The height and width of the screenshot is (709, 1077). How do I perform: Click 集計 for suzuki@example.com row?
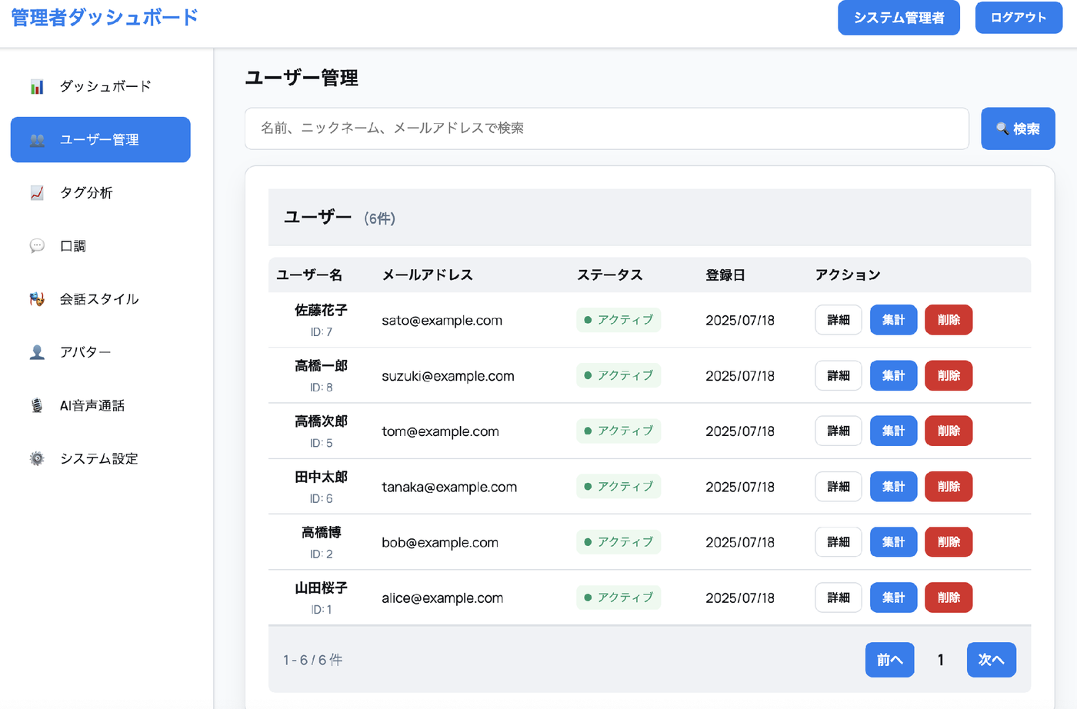pos(893,375)
